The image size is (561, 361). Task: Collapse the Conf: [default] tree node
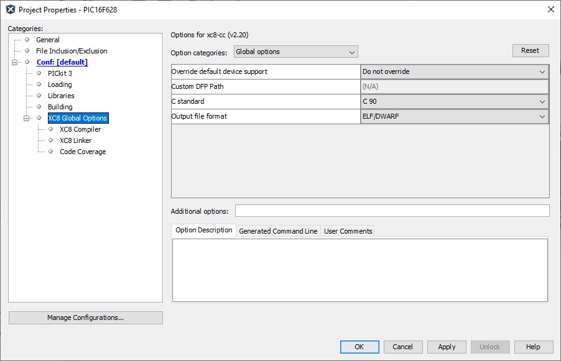point(15,62)
